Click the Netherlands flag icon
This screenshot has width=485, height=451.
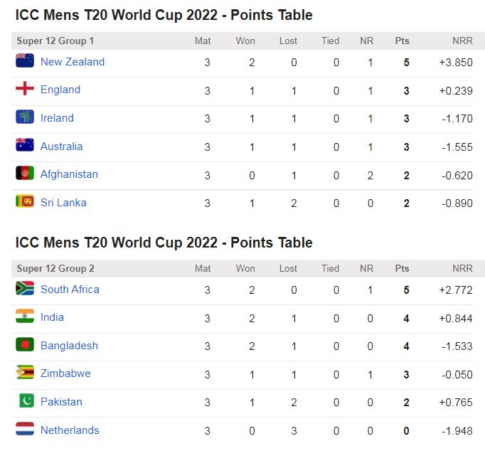[25, 430]
